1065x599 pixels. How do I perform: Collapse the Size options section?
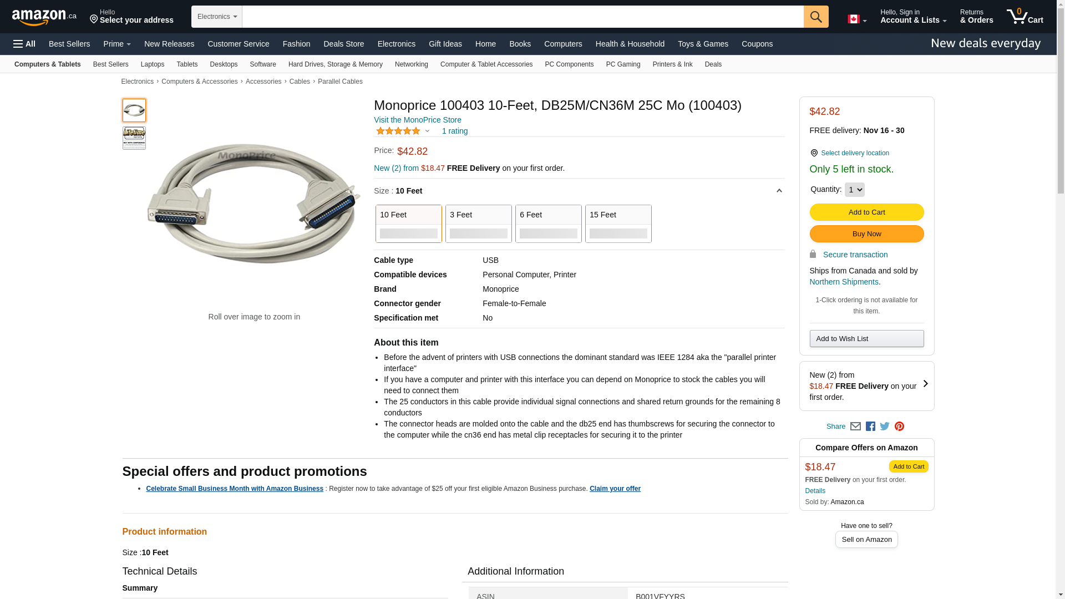point(779,191)
